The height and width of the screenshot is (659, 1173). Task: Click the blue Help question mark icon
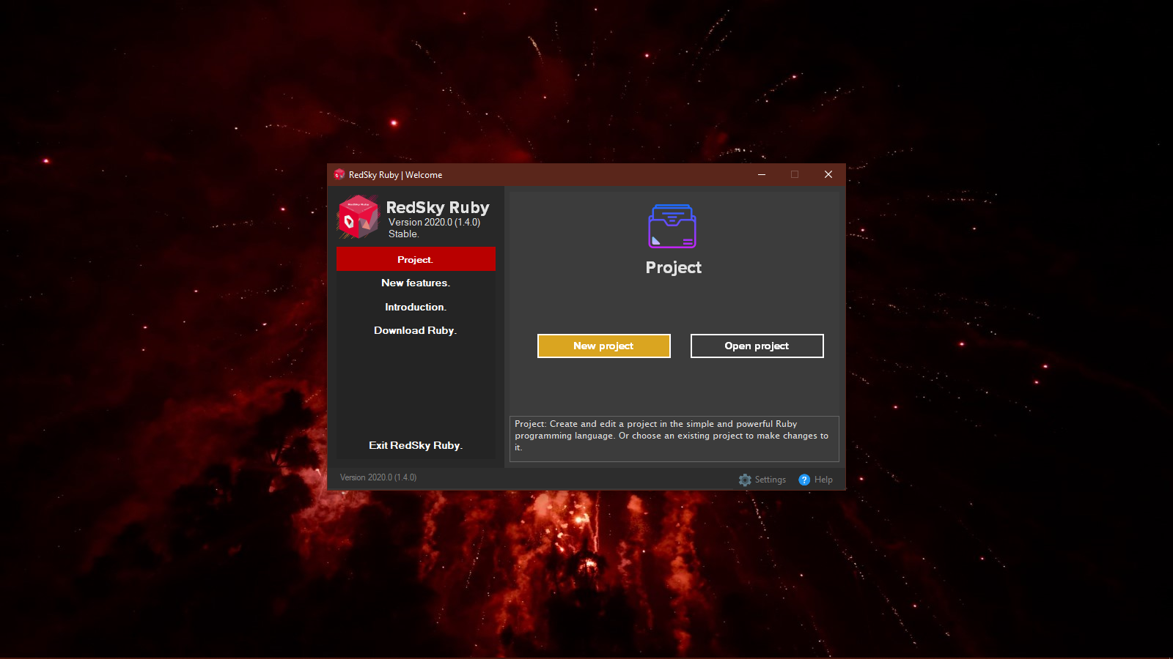pos(804,480)
